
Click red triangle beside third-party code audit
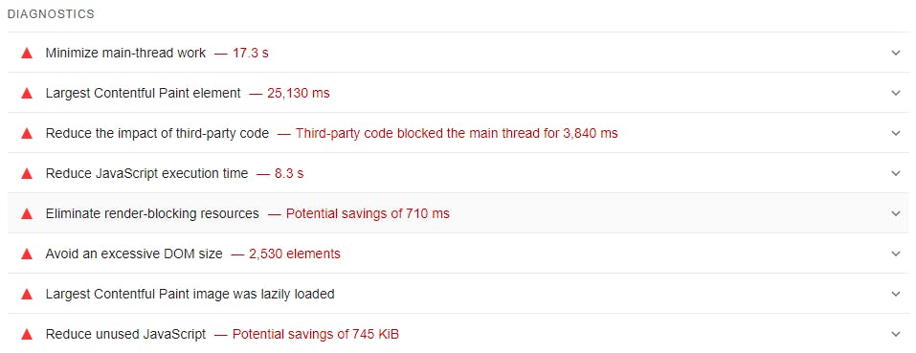point(26,134)
